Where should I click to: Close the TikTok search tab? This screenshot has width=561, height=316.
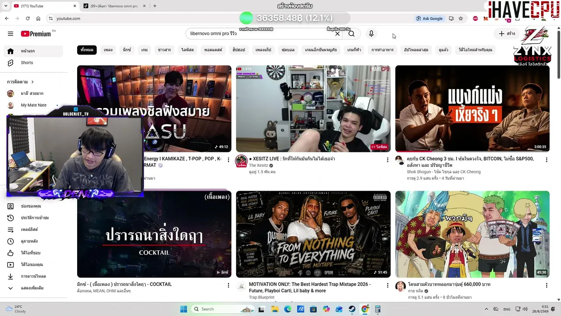pyautogui.click(x=143, y=6)
